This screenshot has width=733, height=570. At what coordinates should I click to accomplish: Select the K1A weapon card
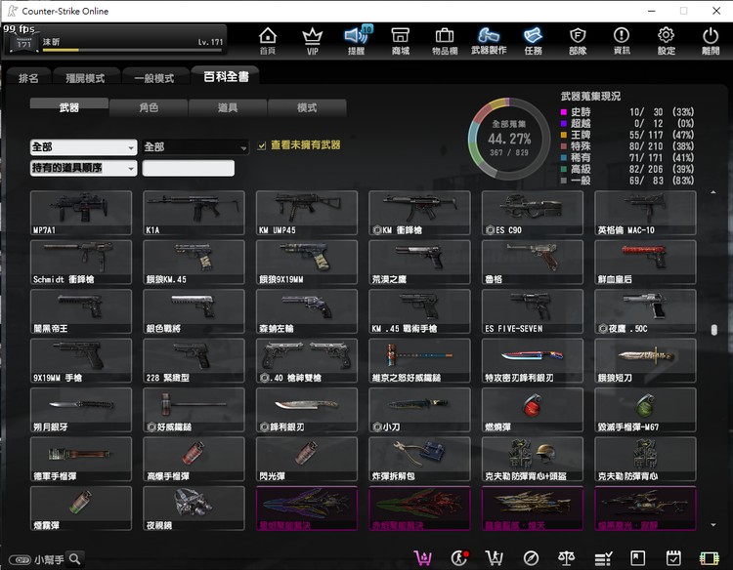click(x=194, y=213)
